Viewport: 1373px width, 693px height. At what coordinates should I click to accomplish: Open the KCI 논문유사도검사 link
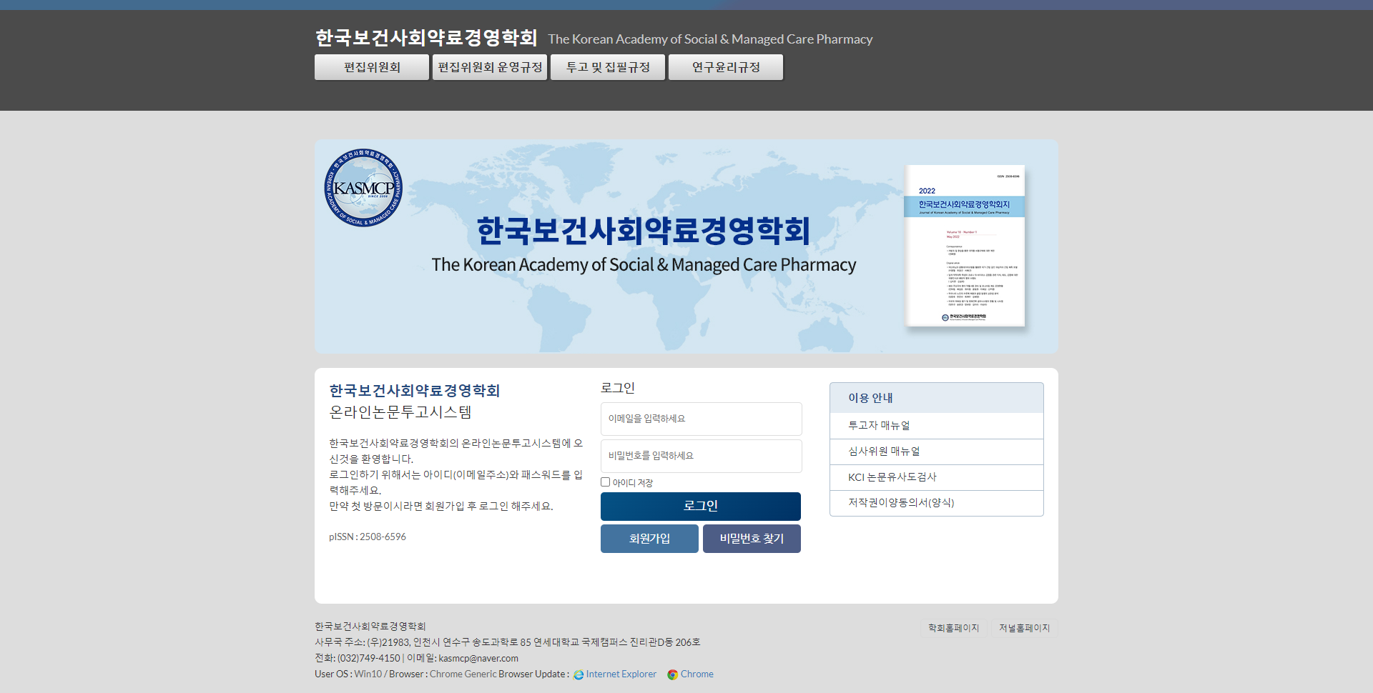(936, 477)
